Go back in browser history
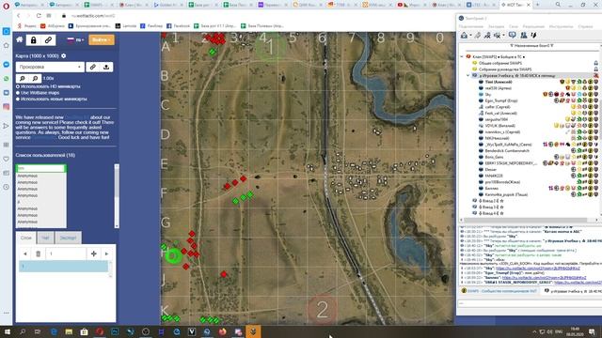602x338 pixels. pyautogui.click(x=19, y=16)
